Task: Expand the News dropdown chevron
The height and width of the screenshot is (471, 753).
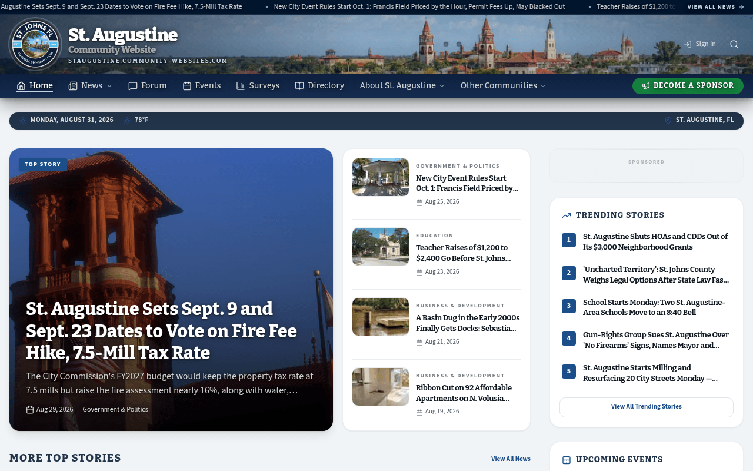Action: tap(109, 86)
